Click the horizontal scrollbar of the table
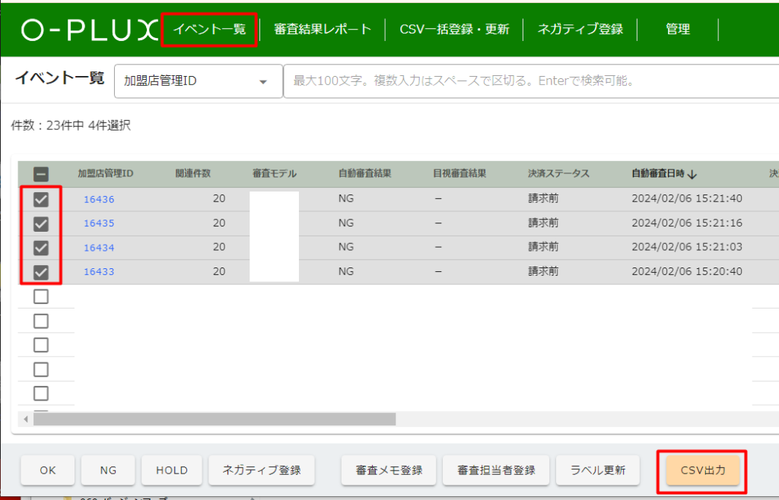779x500 pixels. coord(215,419)
